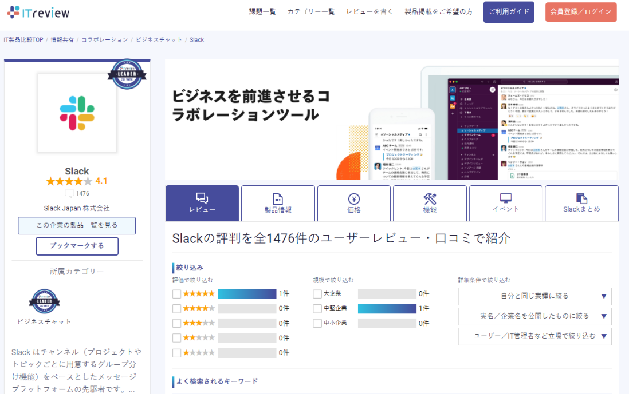Open the 価格 tab

coord(354,203)
